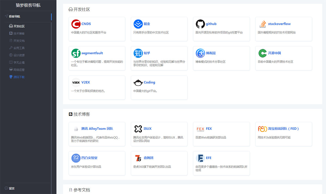Viewport: 326px width, 194px height.
Task: Click the GitHub cat logo icon
Action: [200, 24]
